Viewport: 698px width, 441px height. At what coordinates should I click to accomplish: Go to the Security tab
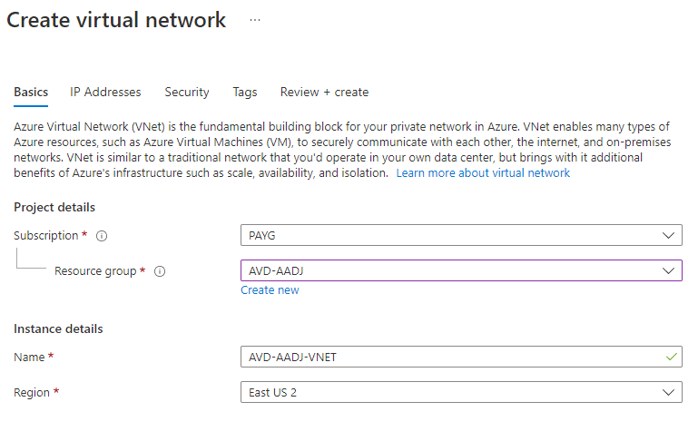187,93
